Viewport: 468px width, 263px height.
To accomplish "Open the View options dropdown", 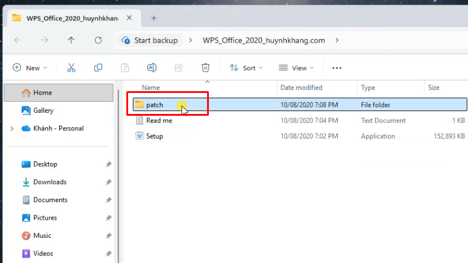I will point(296,68).
